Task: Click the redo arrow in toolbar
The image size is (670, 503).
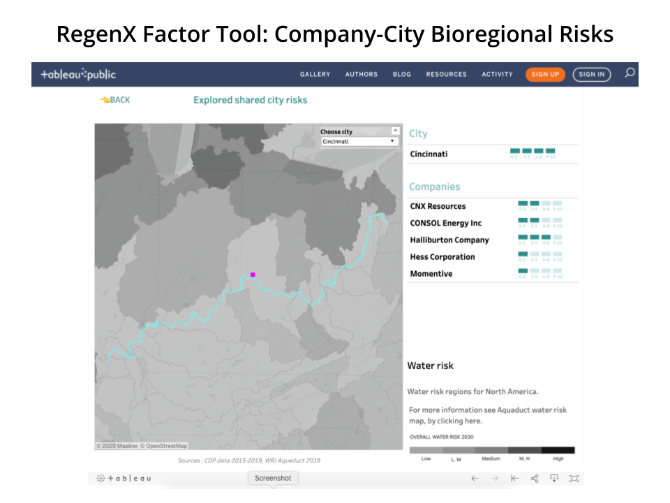Action: [495, 478]
